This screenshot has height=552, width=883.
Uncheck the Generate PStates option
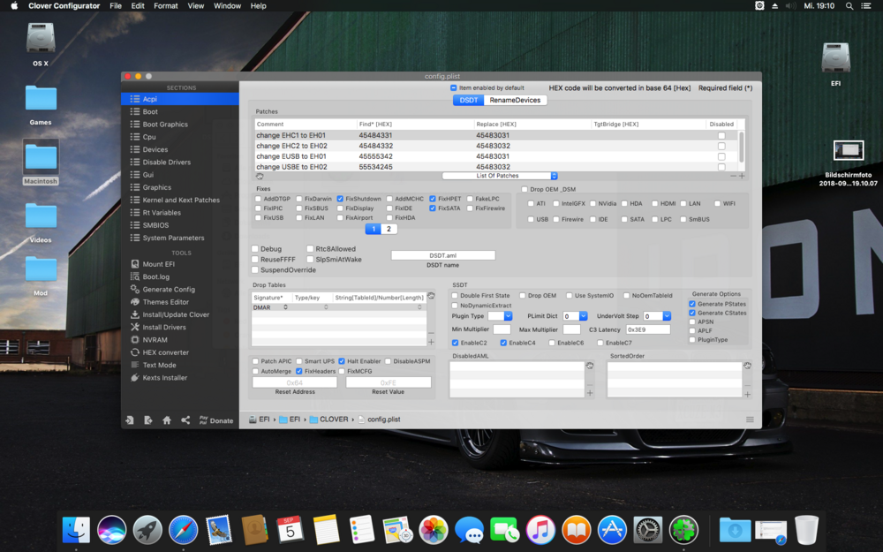[x=692, y=304]
